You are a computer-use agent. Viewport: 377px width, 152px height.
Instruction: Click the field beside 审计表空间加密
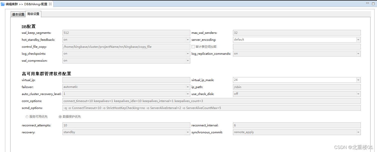point(297,47)
